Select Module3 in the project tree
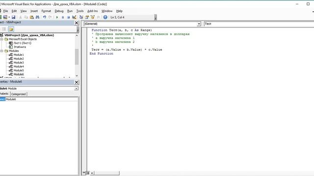This screenshot has height=176, width=314. [19, 63]
